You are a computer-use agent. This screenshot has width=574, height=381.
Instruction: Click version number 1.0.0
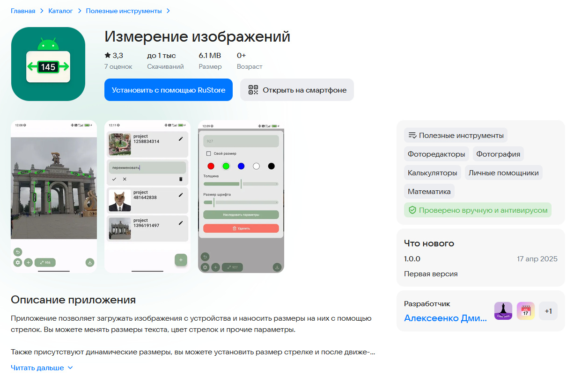[x=412, y=259]
